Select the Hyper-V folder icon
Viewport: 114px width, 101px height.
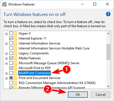point(15,33)
